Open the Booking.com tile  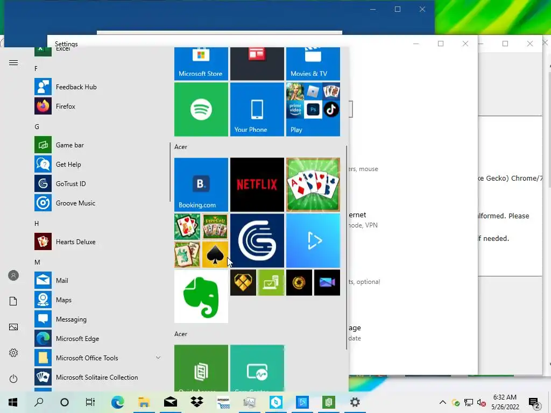(x=201, y=184)
